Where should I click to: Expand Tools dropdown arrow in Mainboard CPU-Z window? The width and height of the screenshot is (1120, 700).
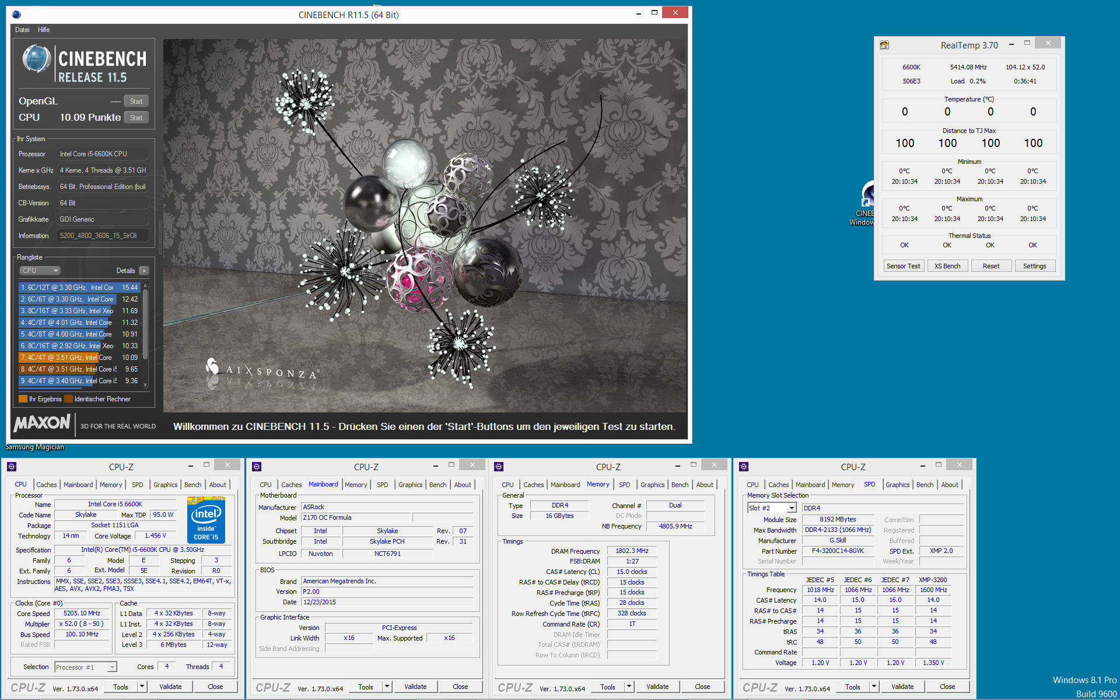tap(387, 687)
